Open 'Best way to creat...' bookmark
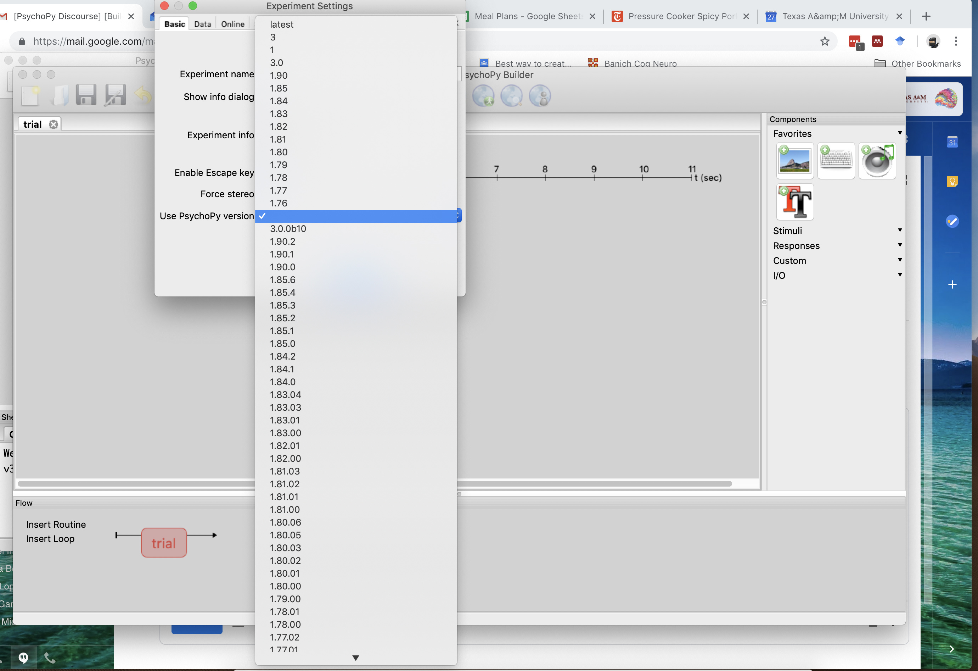978x671 pixels. tap(525, 63)
